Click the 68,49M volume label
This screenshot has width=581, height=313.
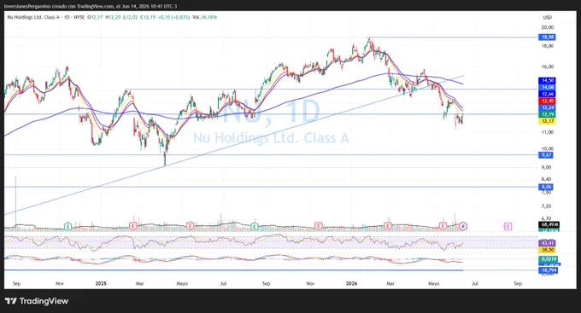[x=549, y=224]
